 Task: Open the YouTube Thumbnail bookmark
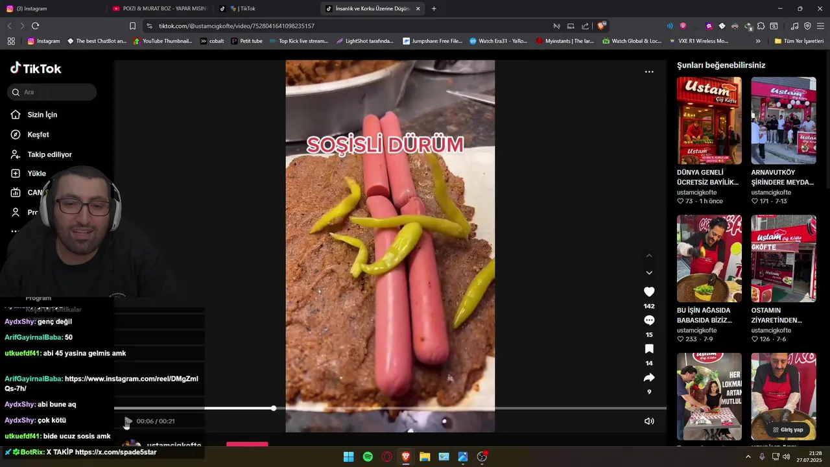pos(163,41)
